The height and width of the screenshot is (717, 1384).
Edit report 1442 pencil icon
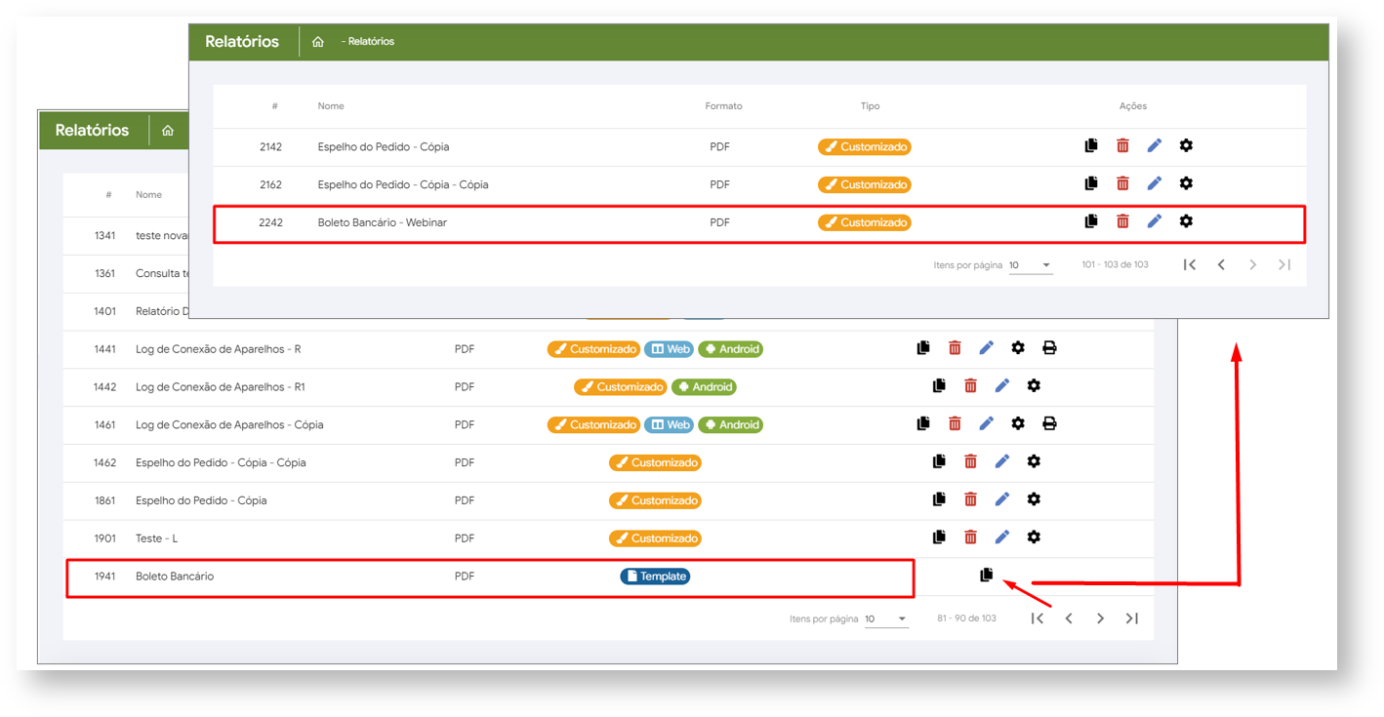[x=1002, y=386]
